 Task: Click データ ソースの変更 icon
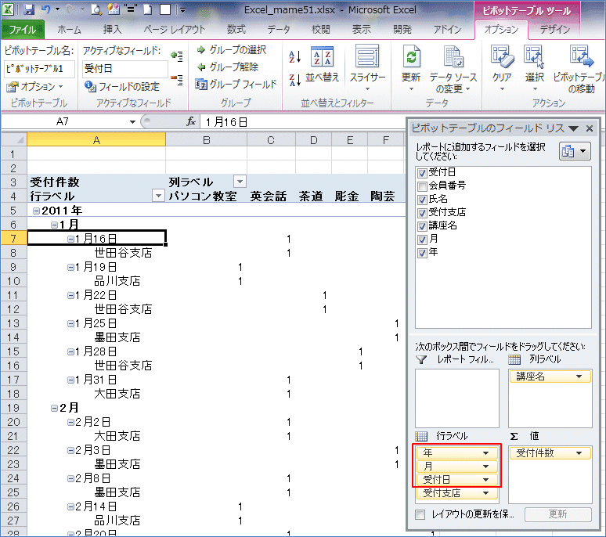(x=453, y=57)
